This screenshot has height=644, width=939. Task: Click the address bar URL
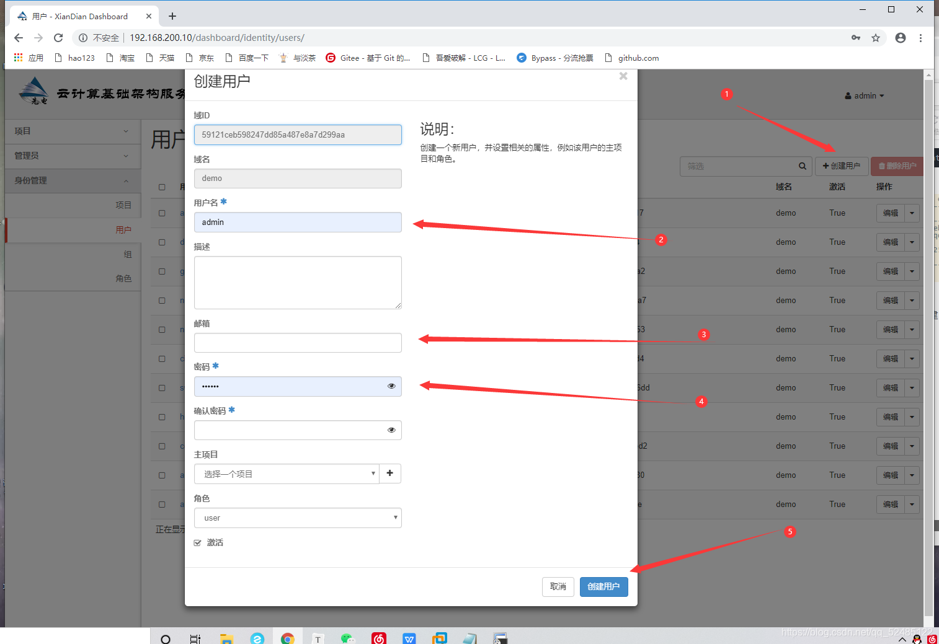[x=216, y=38]
